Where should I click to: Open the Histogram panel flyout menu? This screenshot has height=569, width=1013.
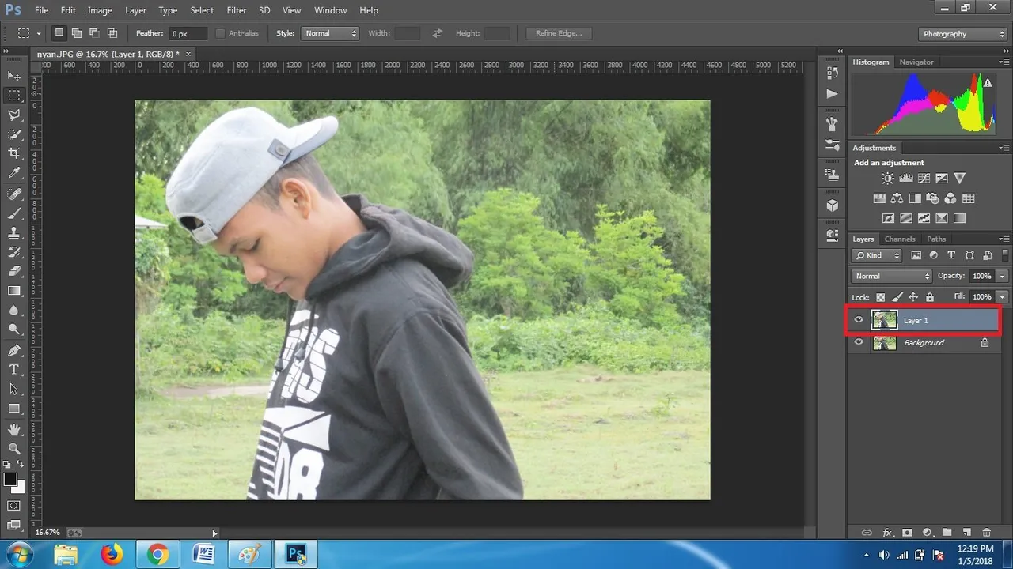point(1004,62)
